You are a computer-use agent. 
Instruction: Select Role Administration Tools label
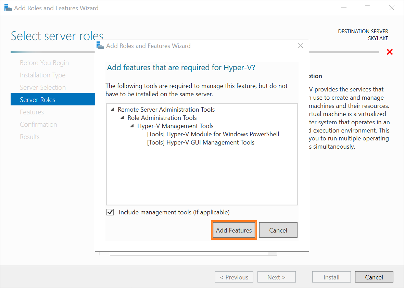pos(162,118)
